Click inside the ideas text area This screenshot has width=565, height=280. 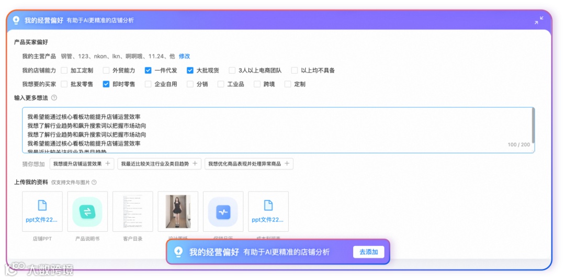coord(278,130)
